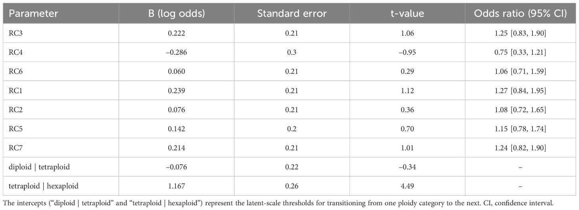Screen dimensions: 579x210
Task: Select the RC5 row label
Action: click(x=15, y=129)
